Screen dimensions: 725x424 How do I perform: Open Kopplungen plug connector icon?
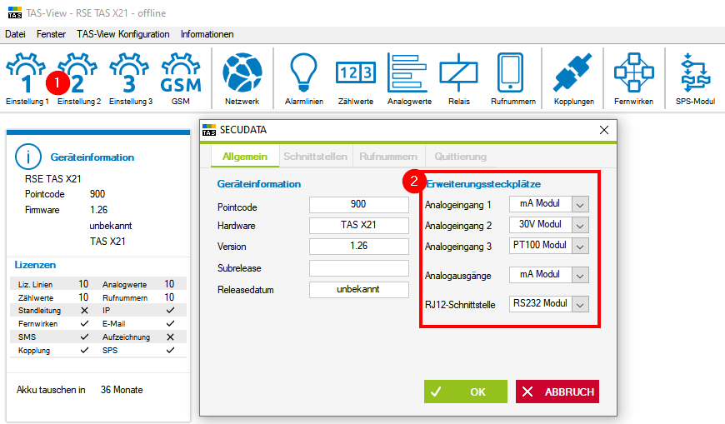[572, 72]
